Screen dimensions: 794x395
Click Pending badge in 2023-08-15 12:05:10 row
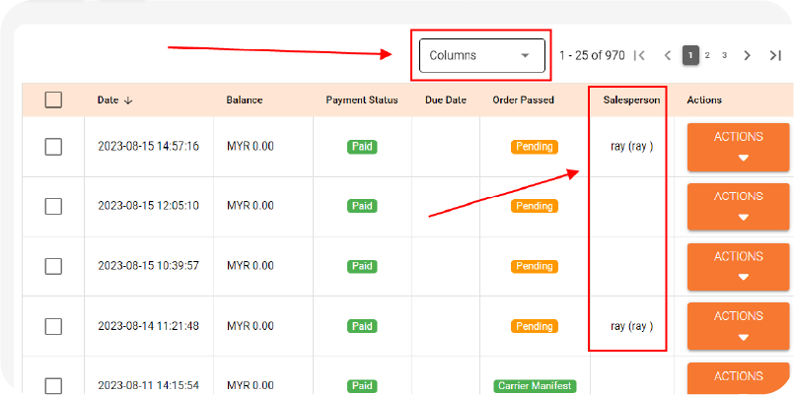point(535,206)
